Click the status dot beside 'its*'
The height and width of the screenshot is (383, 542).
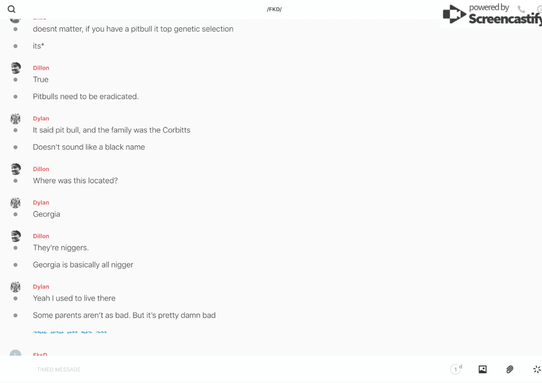tap(15, 46)
